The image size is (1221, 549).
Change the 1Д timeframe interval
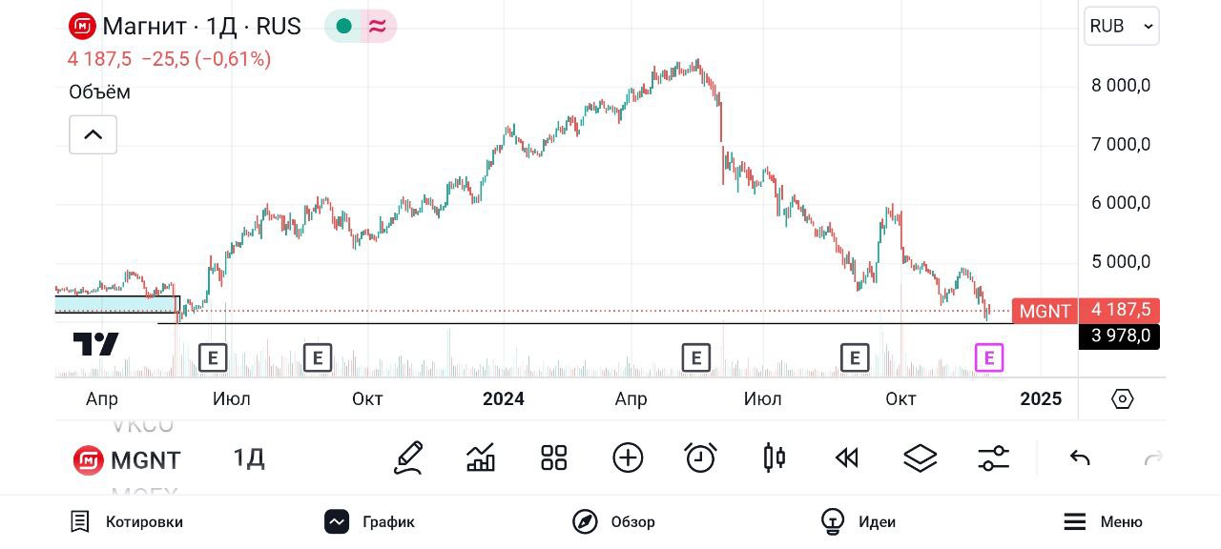pyautogui.click(x=249, y=458)
